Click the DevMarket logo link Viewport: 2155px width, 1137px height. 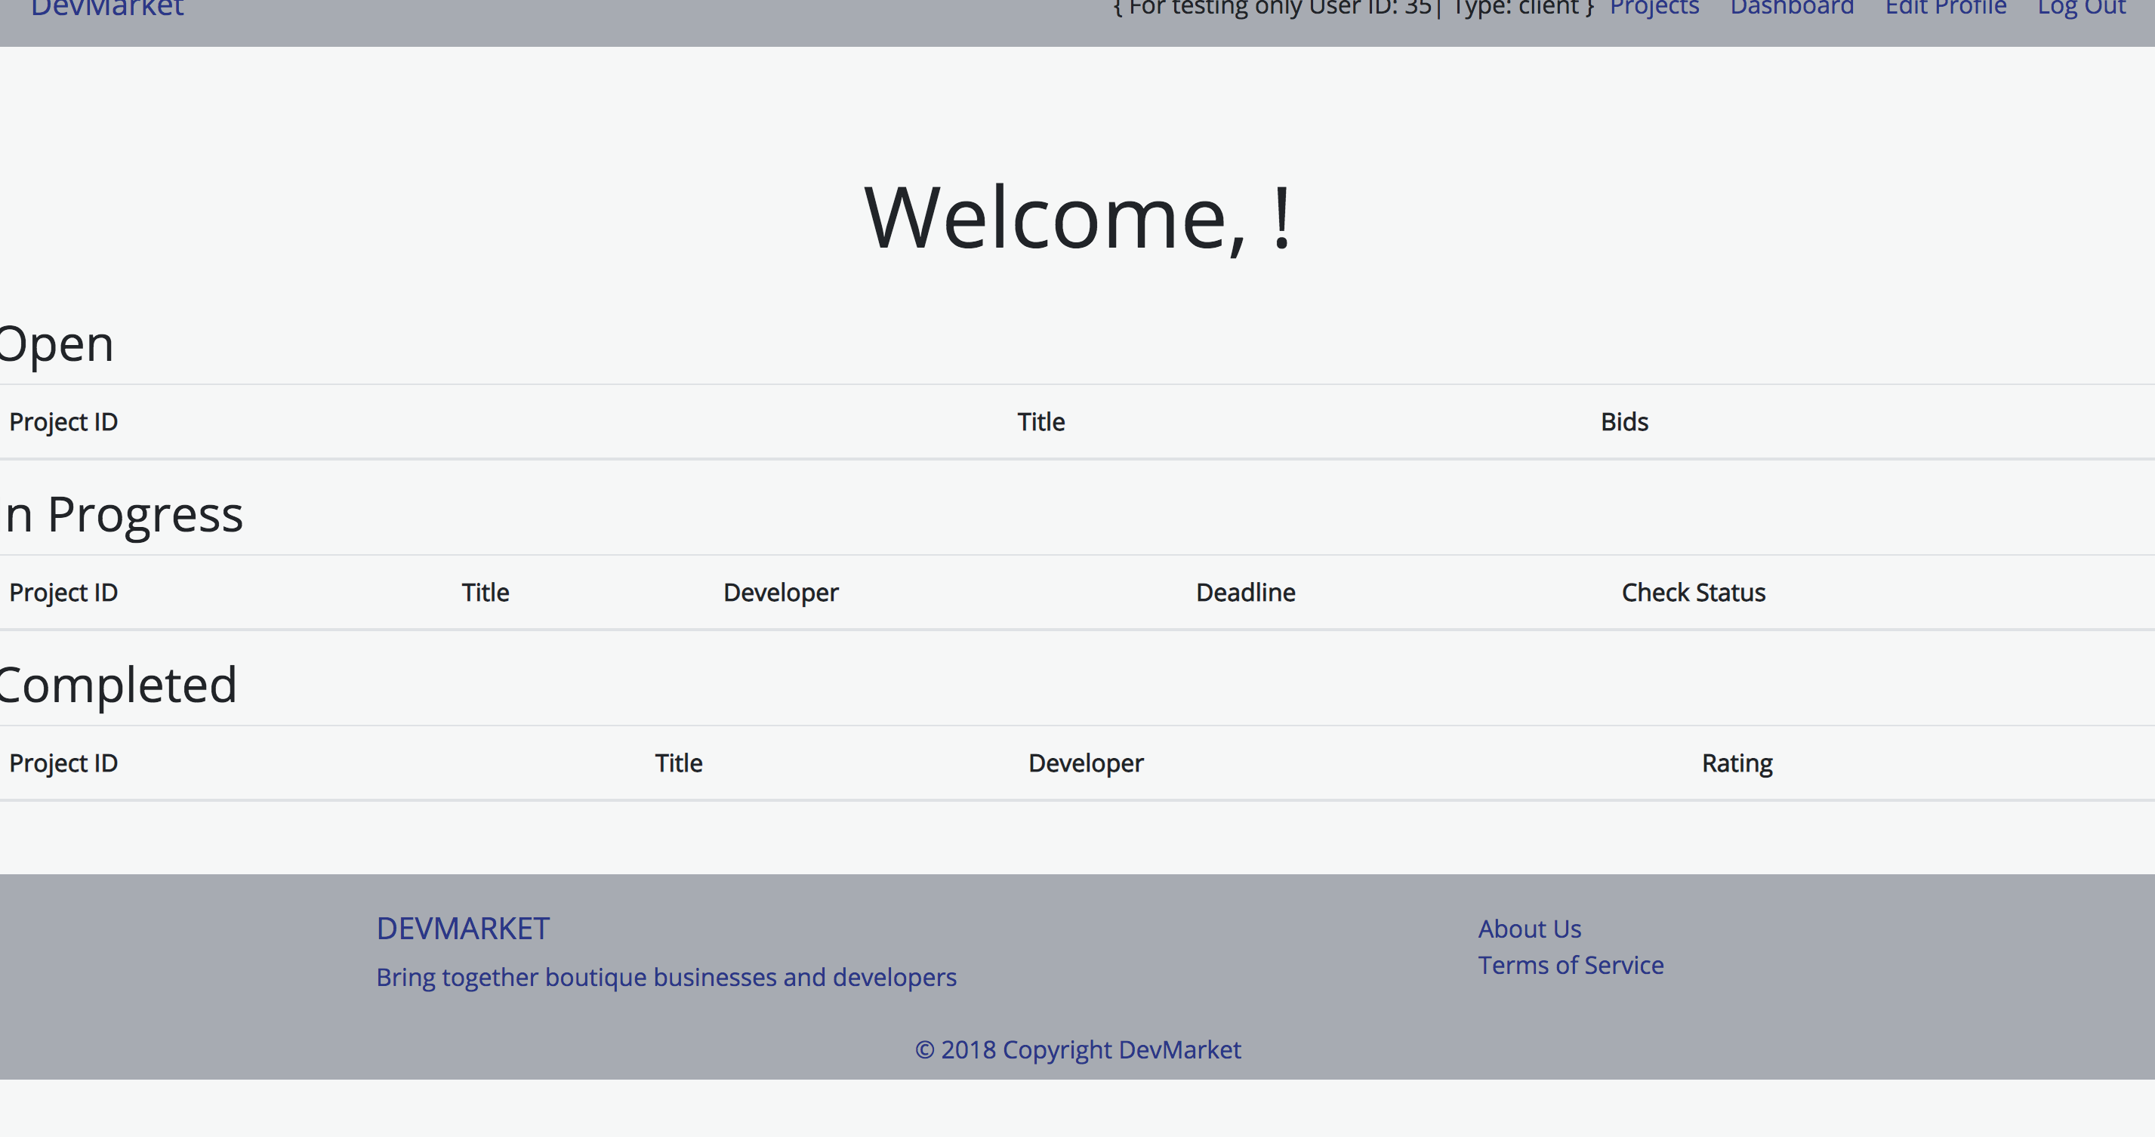(107, 8)
